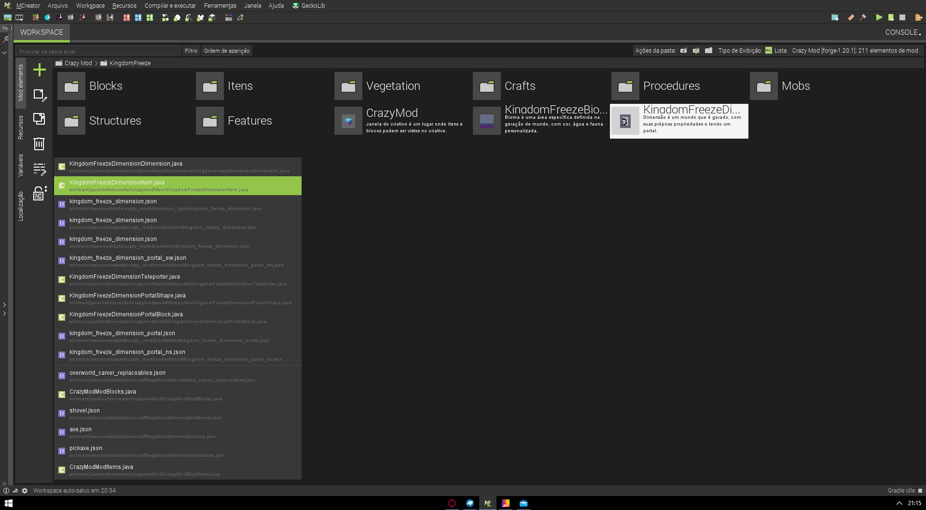
Task: Click the import animated texture toolbar icon
Action: (19, 17)
